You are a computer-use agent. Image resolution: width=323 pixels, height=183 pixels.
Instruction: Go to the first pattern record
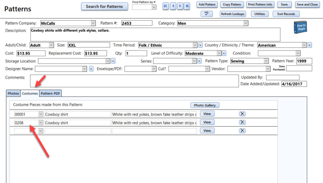166,6
